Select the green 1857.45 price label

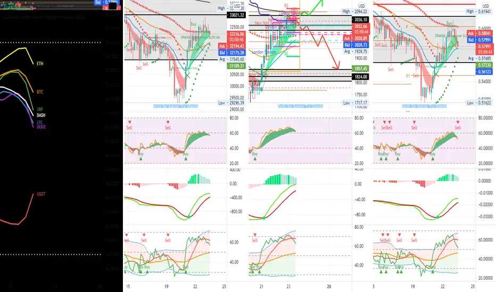[361, 68]
